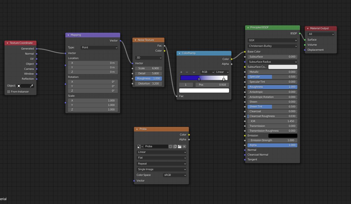Click the ColorRamp Color output socket
This screenshot has width=351, height=204.
pyautogui.click(x=231, y=59)
